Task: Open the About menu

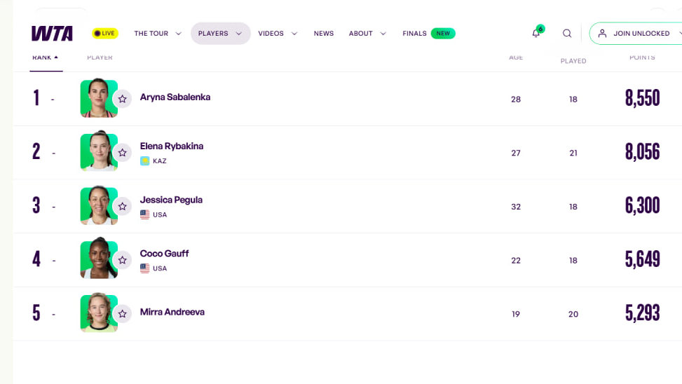Action: point(360,34)
